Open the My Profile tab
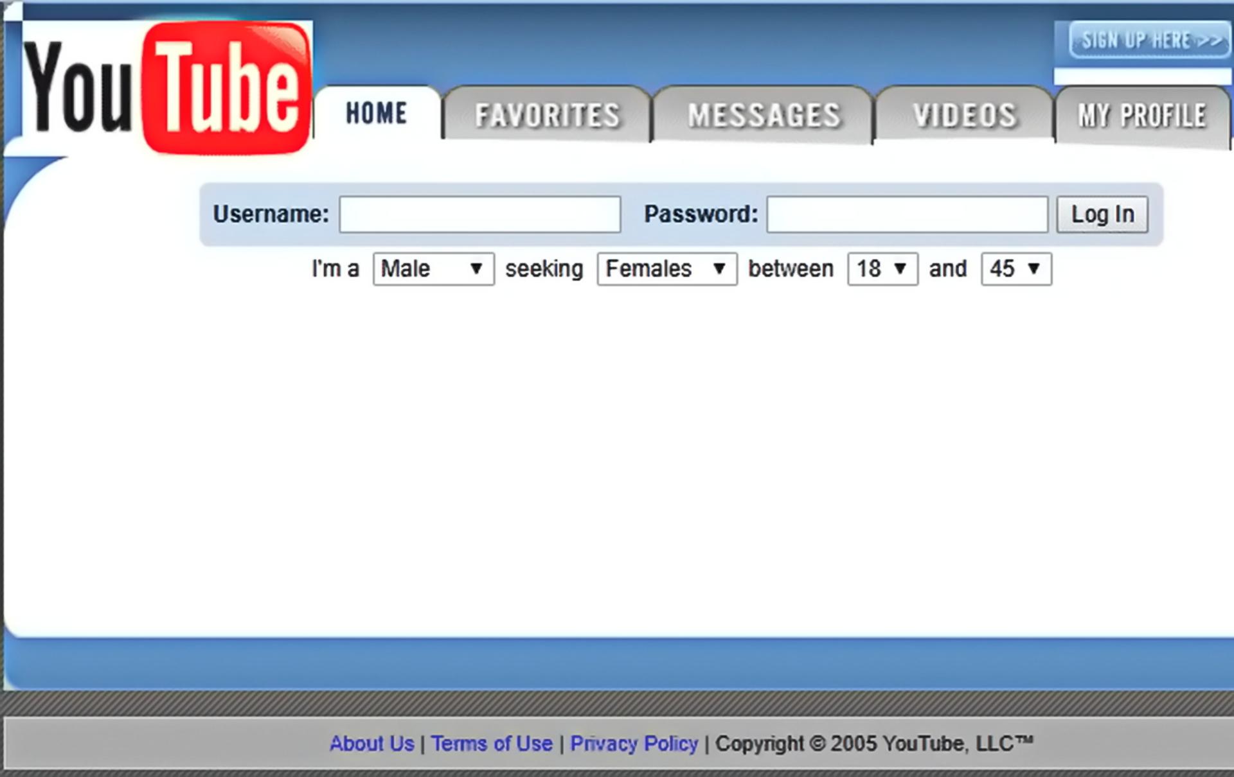Screen dimensions: 1234x777 pyautogui.click(x=1142, y=116)
